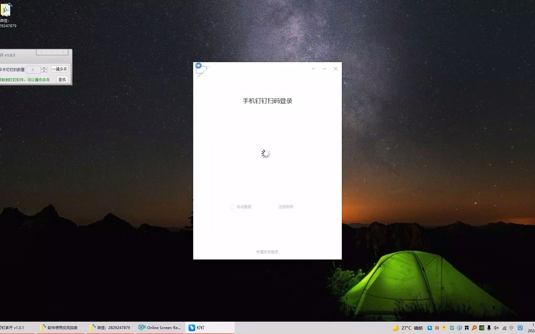Screen dimensions: 535x334
Task: Click the green status text in multi-open tool
Action: (25, 80)
